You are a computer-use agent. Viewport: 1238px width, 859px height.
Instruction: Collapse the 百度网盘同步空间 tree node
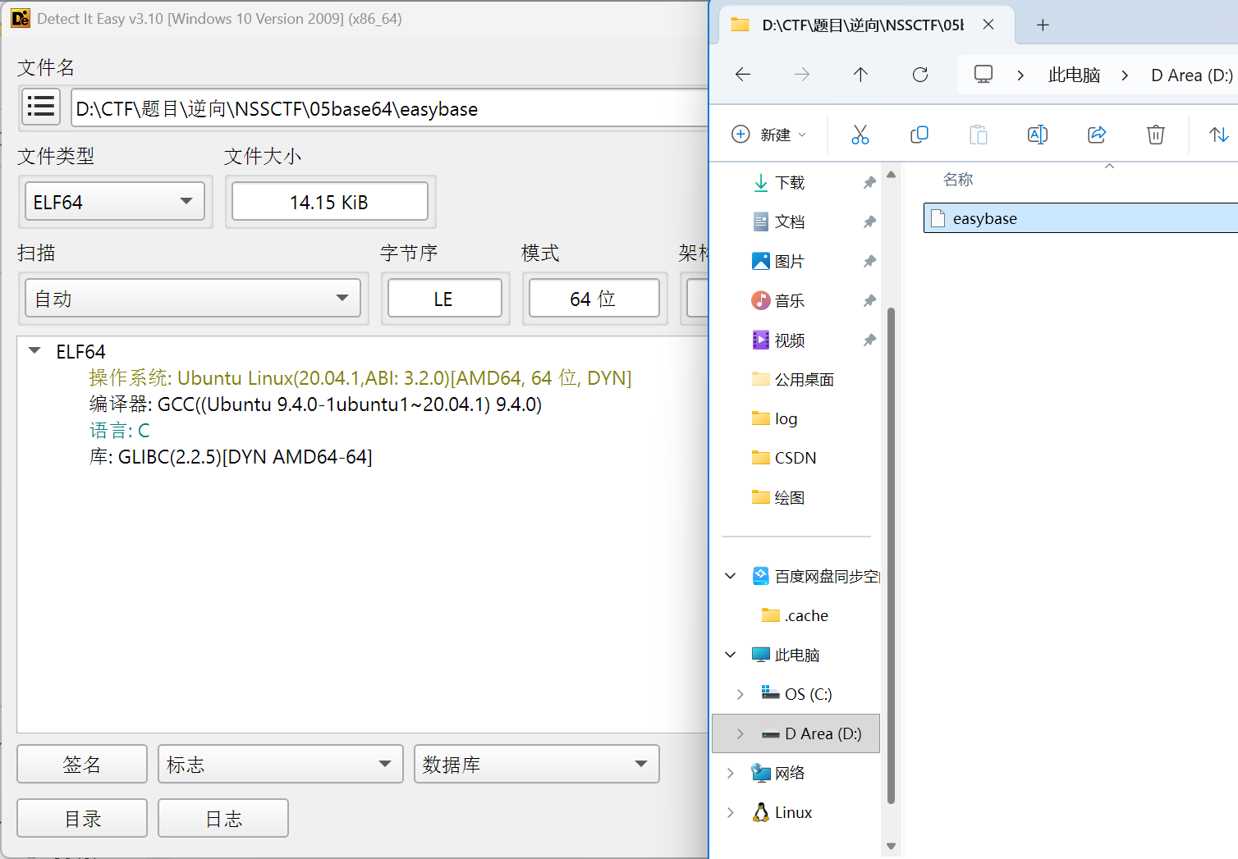coord(731,576)
